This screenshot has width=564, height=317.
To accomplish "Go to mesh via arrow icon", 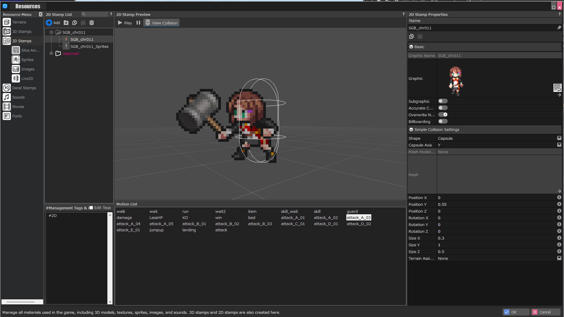I will click(559, 191).
